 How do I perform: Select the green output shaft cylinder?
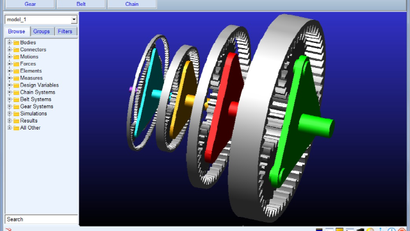tap(316, 125)
